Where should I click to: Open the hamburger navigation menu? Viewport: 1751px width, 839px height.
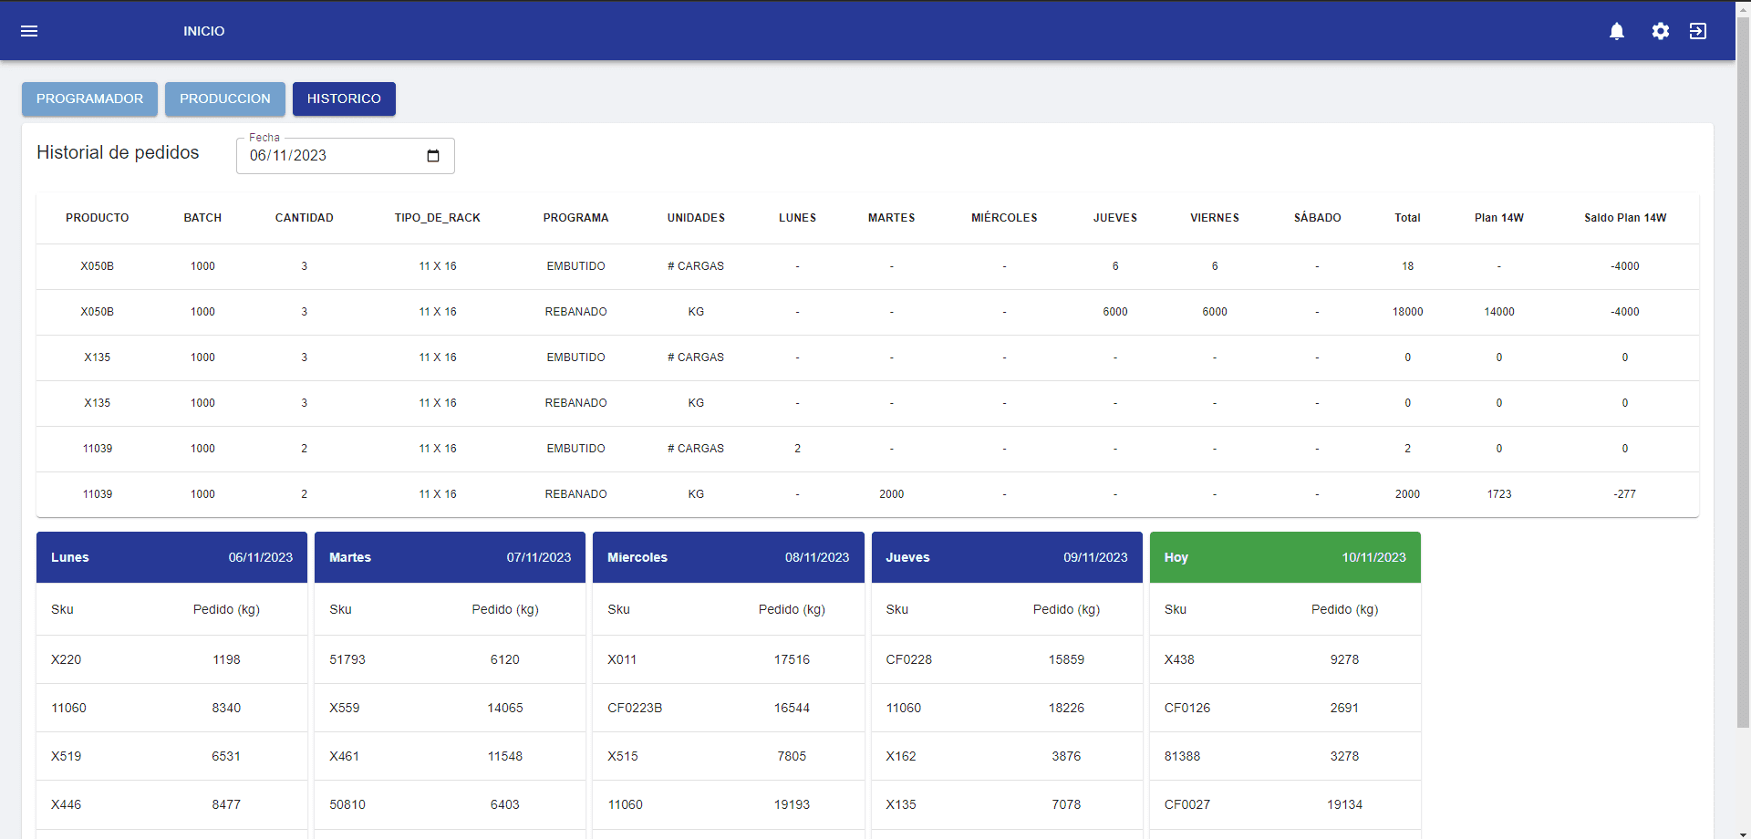tap(29, 31)
